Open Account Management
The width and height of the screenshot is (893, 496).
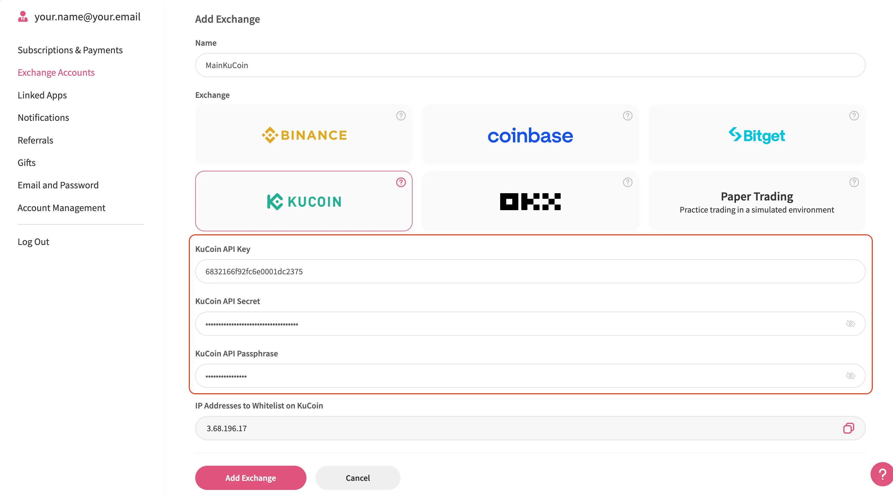pos(61,208)
